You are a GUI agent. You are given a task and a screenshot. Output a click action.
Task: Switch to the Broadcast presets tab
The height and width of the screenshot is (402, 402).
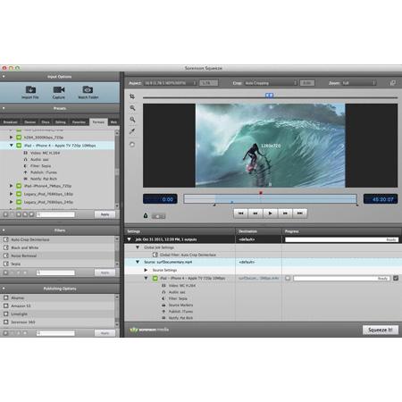11,122
